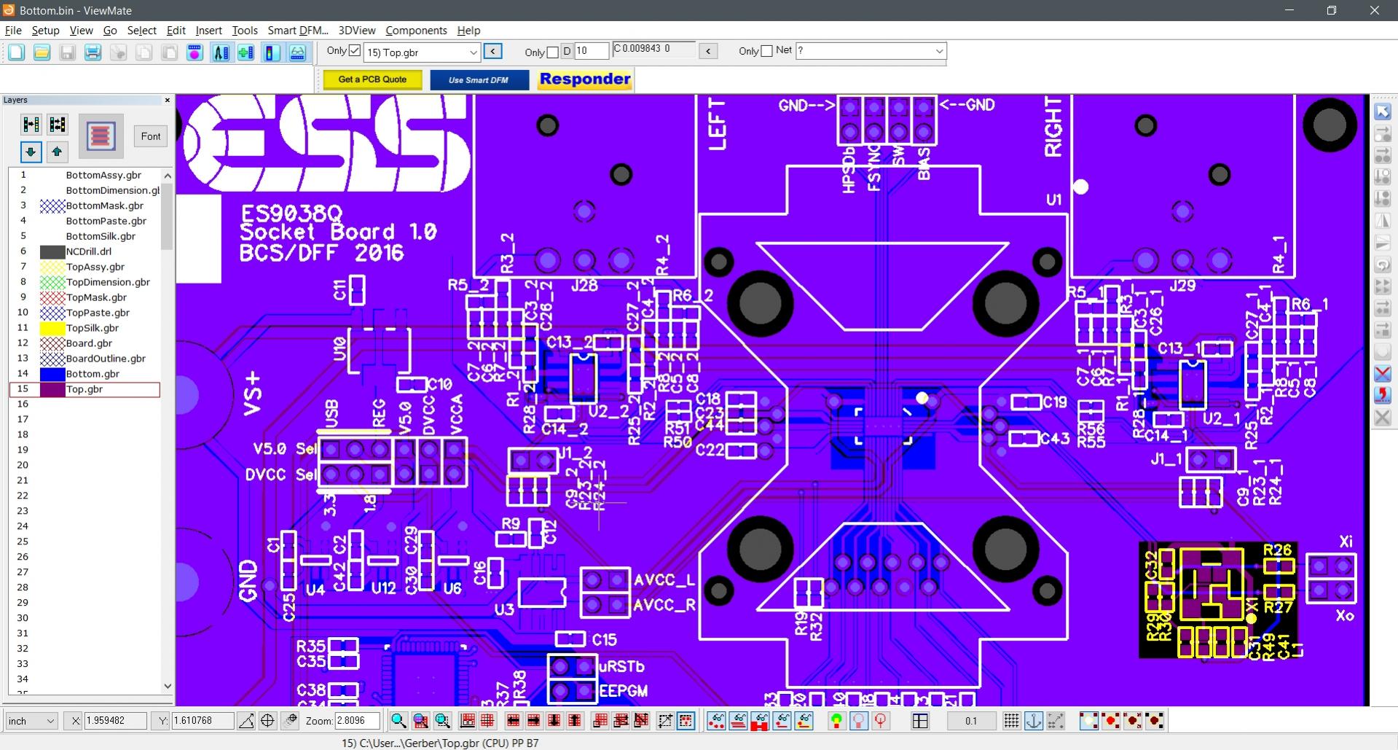Click the Use Smart DFM button
Viewport: 1398px width, 750px height.
tap(479, 80)
